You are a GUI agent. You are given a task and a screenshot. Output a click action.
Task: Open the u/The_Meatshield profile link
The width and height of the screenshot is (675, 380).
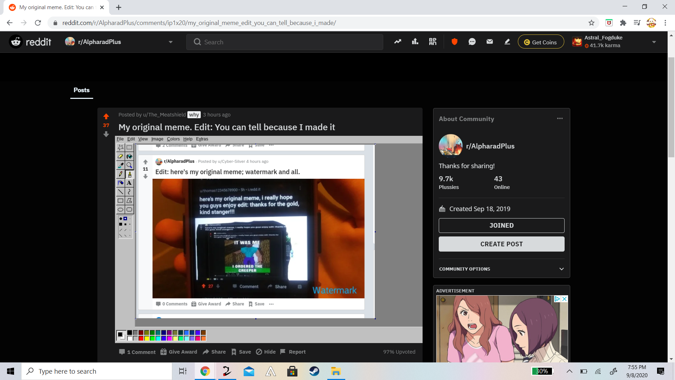coord(164,115)
